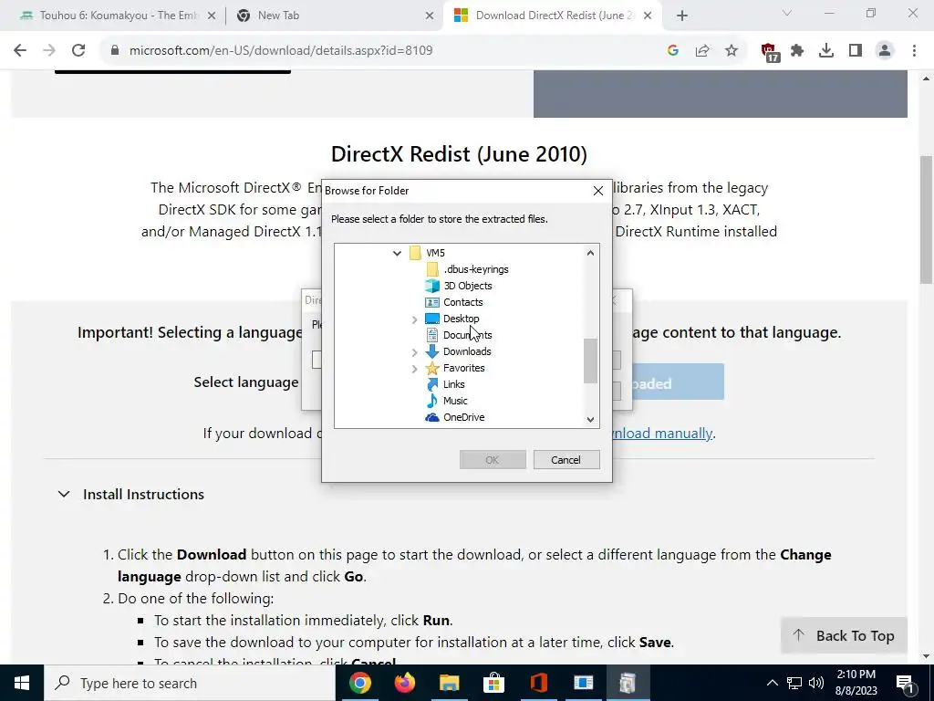
Task: Open the DirectX installer taskbar item
Action: coord(628,683)
